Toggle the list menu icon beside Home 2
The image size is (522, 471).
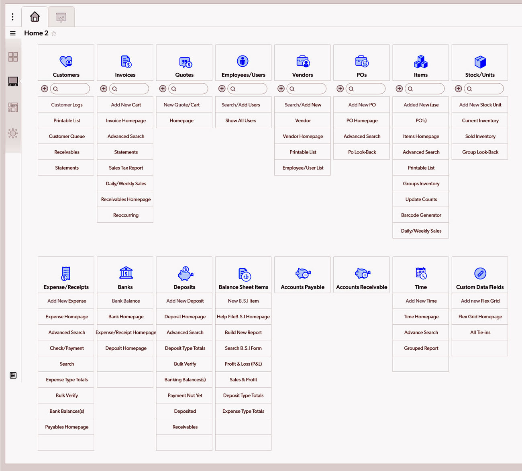(13, 33)
